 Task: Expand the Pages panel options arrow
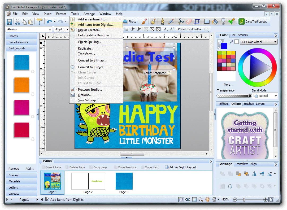pos(211,161)
